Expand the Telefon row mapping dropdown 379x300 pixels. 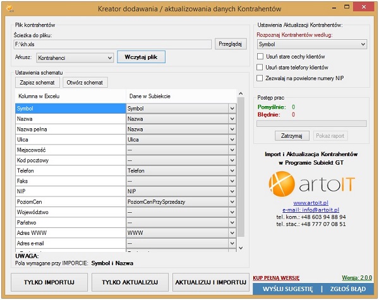[232, 171]
